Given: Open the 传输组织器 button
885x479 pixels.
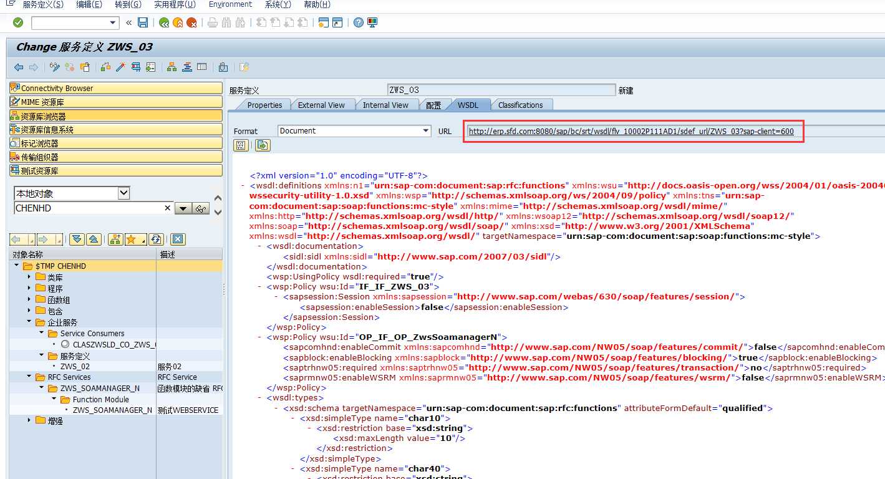Looking at the screenshot, I should click(x=116, y=157).
